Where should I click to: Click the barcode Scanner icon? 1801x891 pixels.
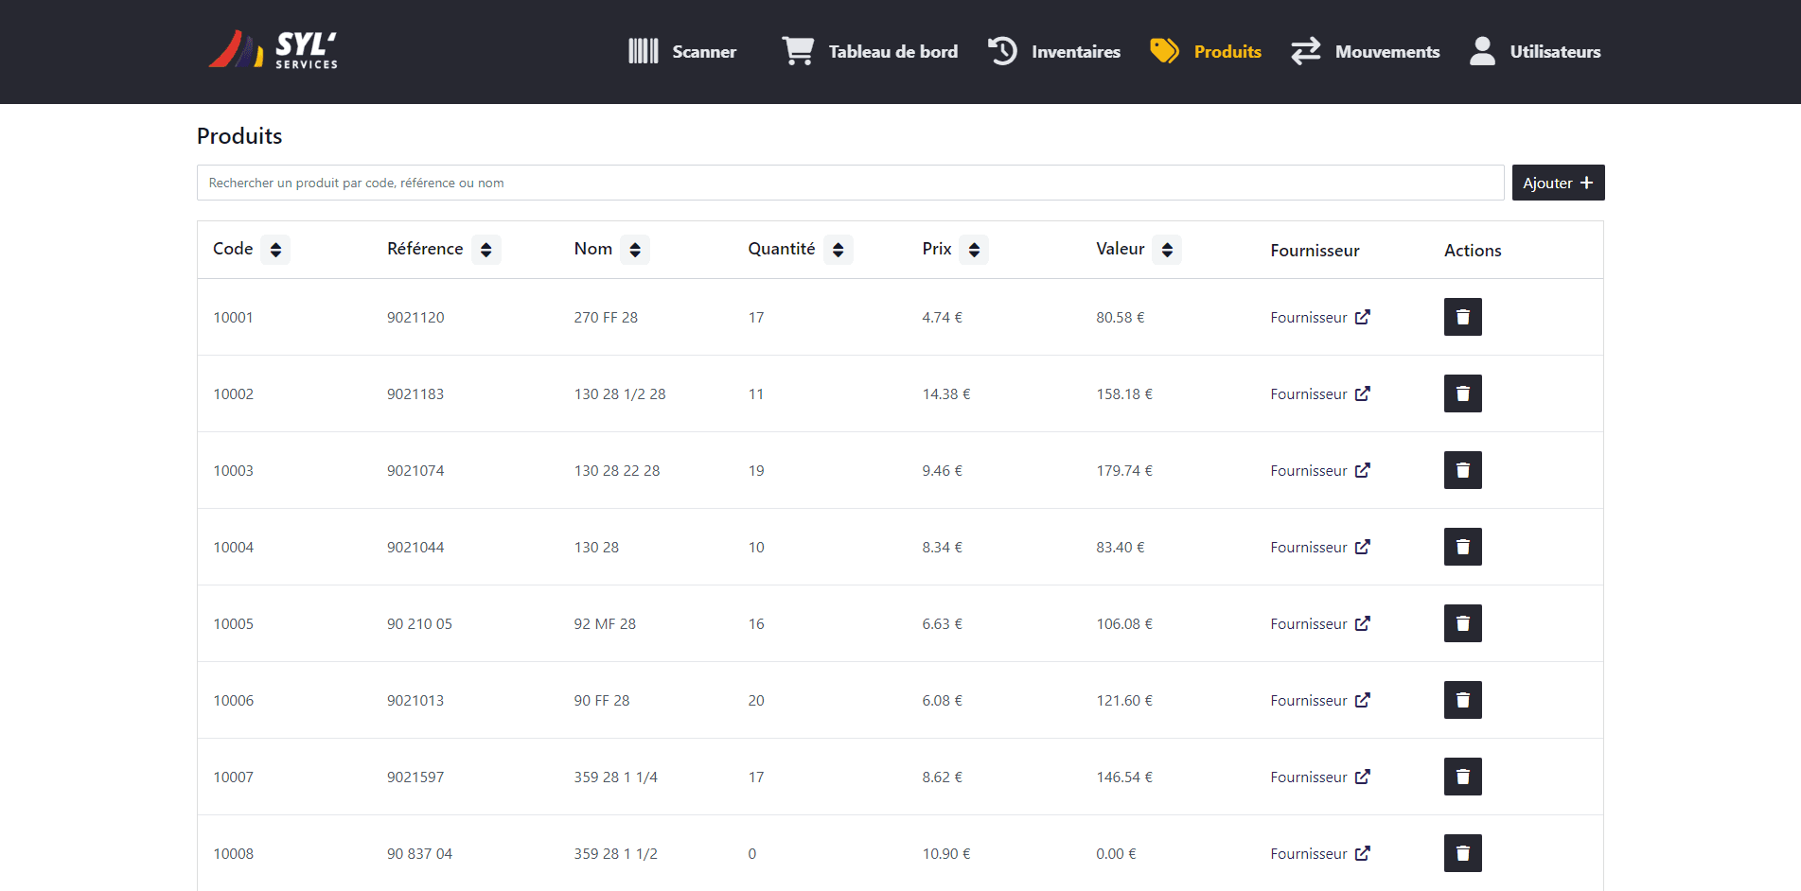[644, 51]
